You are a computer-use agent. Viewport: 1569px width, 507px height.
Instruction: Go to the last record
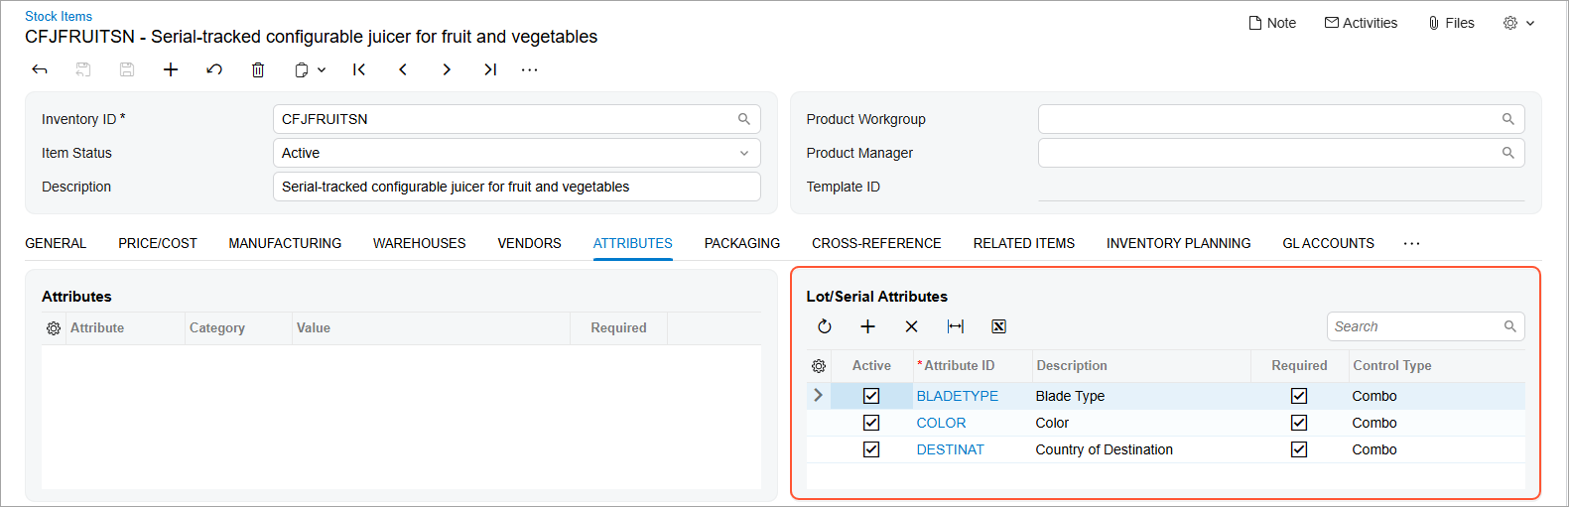[490, 69]
